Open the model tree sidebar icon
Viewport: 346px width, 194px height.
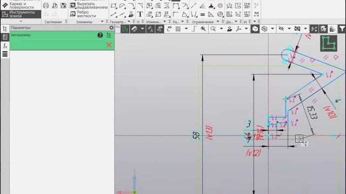5,29
